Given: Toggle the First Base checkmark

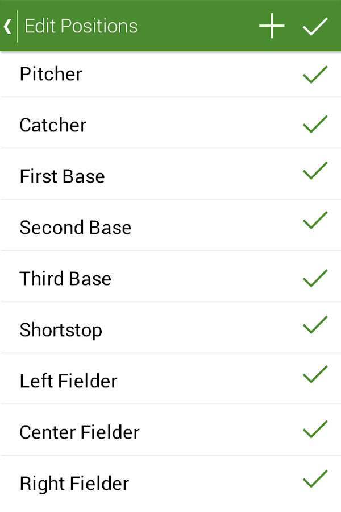Looking at the screenshot, I should (x=315, y=171).
